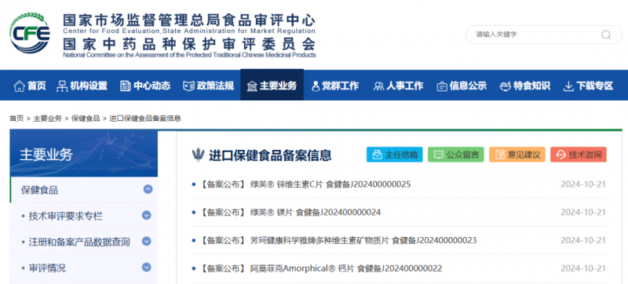Screen dimensions: 628x284
Task: Open the 绿芙® 镁片 filing entry
Action: (x=290, y=213)
